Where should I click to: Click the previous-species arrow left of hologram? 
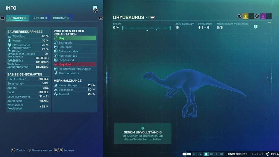click(x=110, y=78)
